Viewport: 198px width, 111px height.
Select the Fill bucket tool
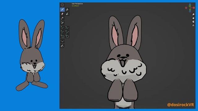67,10
